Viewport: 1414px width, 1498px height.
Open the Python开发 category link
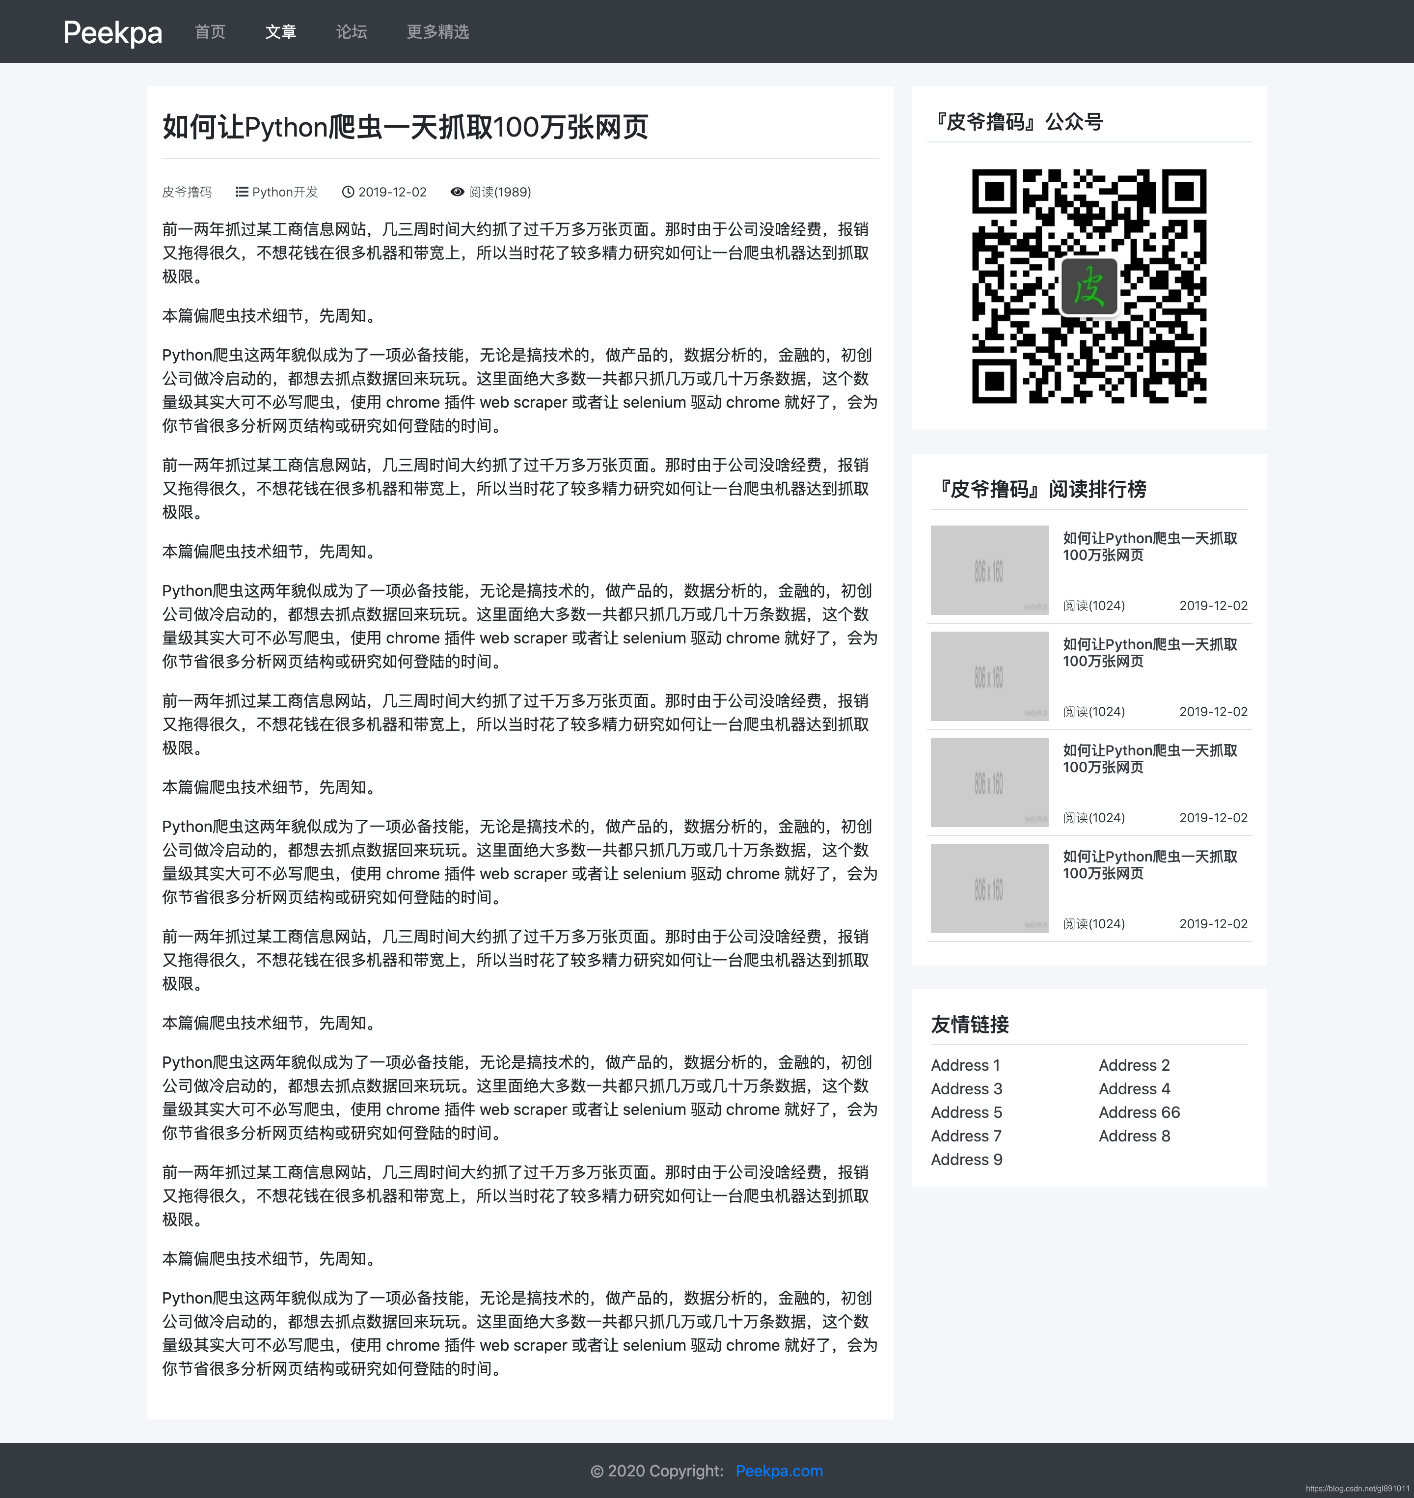pos(285,192)
